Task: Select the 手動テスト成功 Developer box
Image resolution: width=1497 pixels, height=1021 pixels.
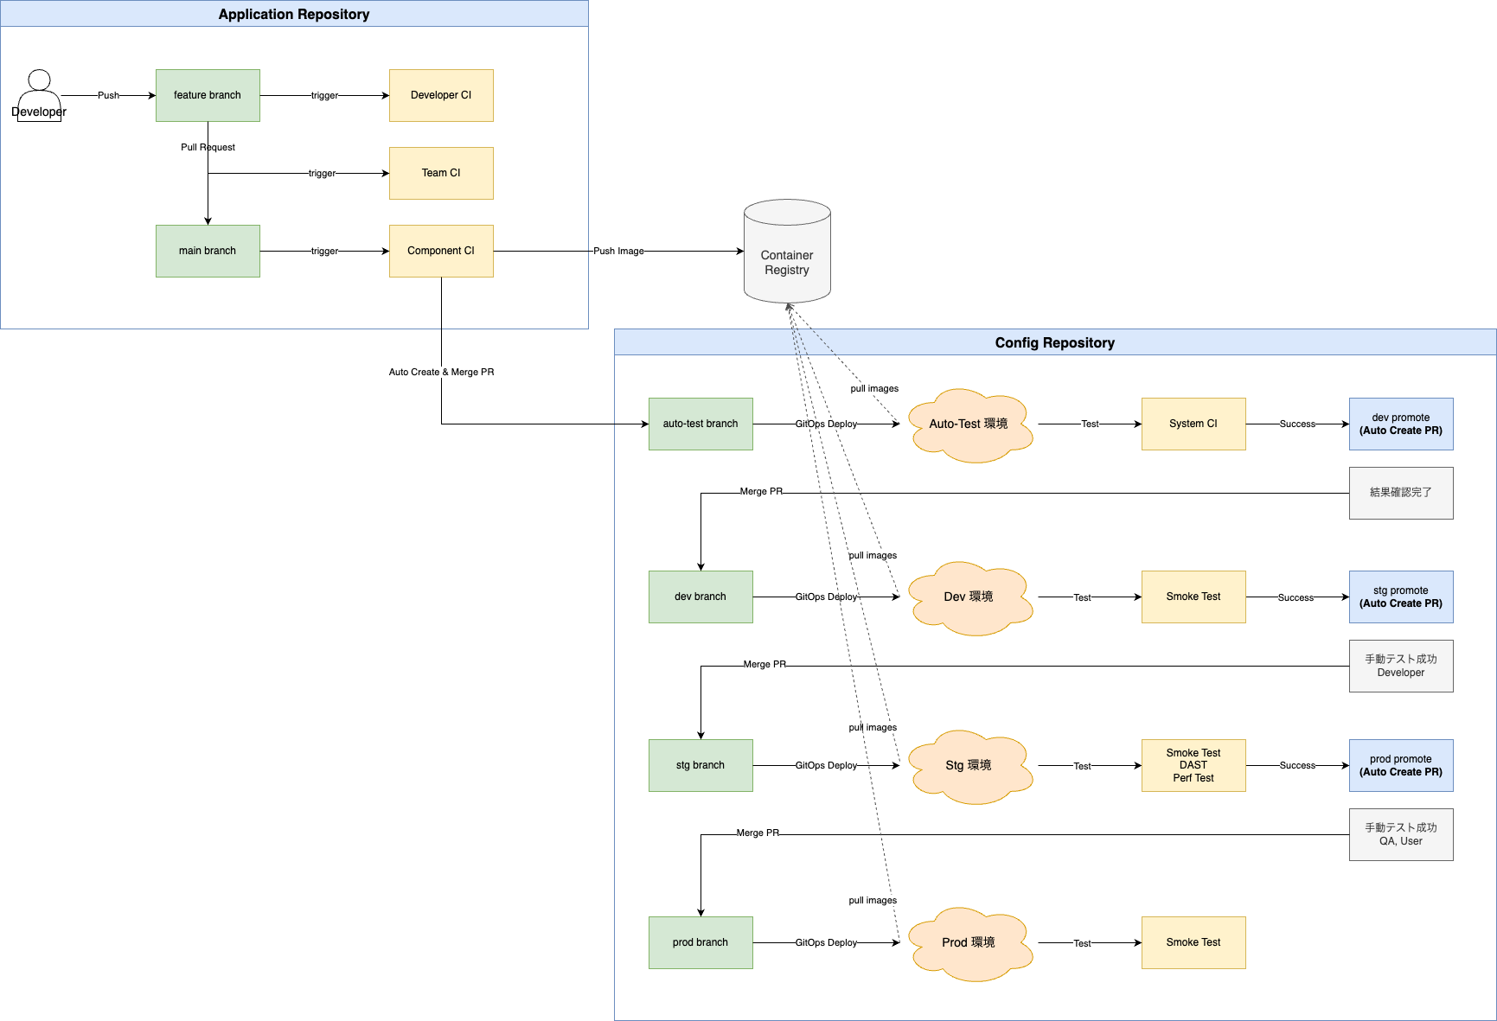Action: (1401, 666)
